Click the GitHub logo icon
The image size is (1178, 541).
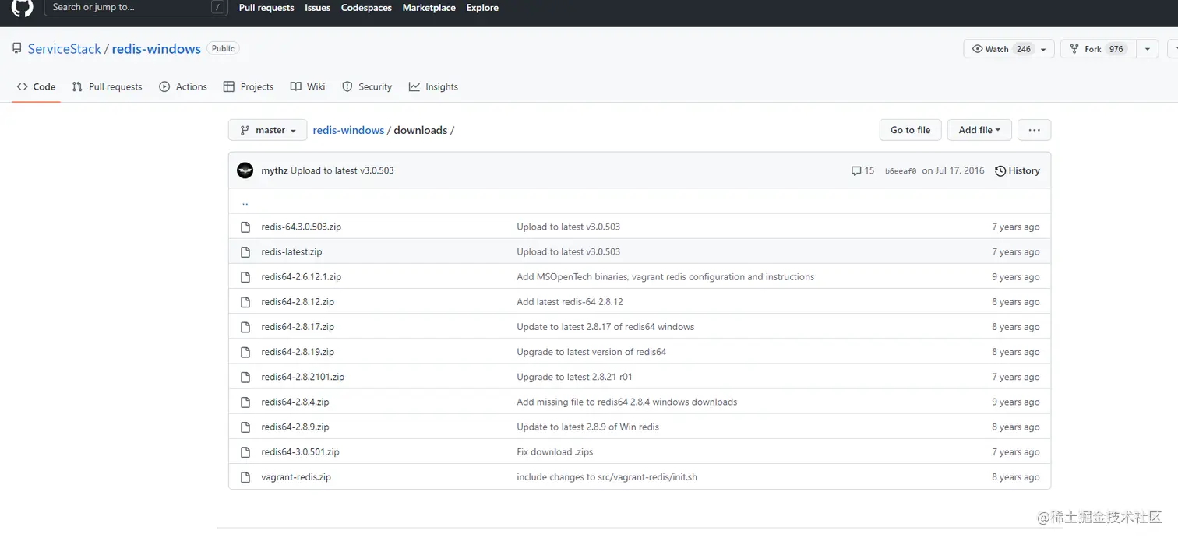click(x=23, y=7)
